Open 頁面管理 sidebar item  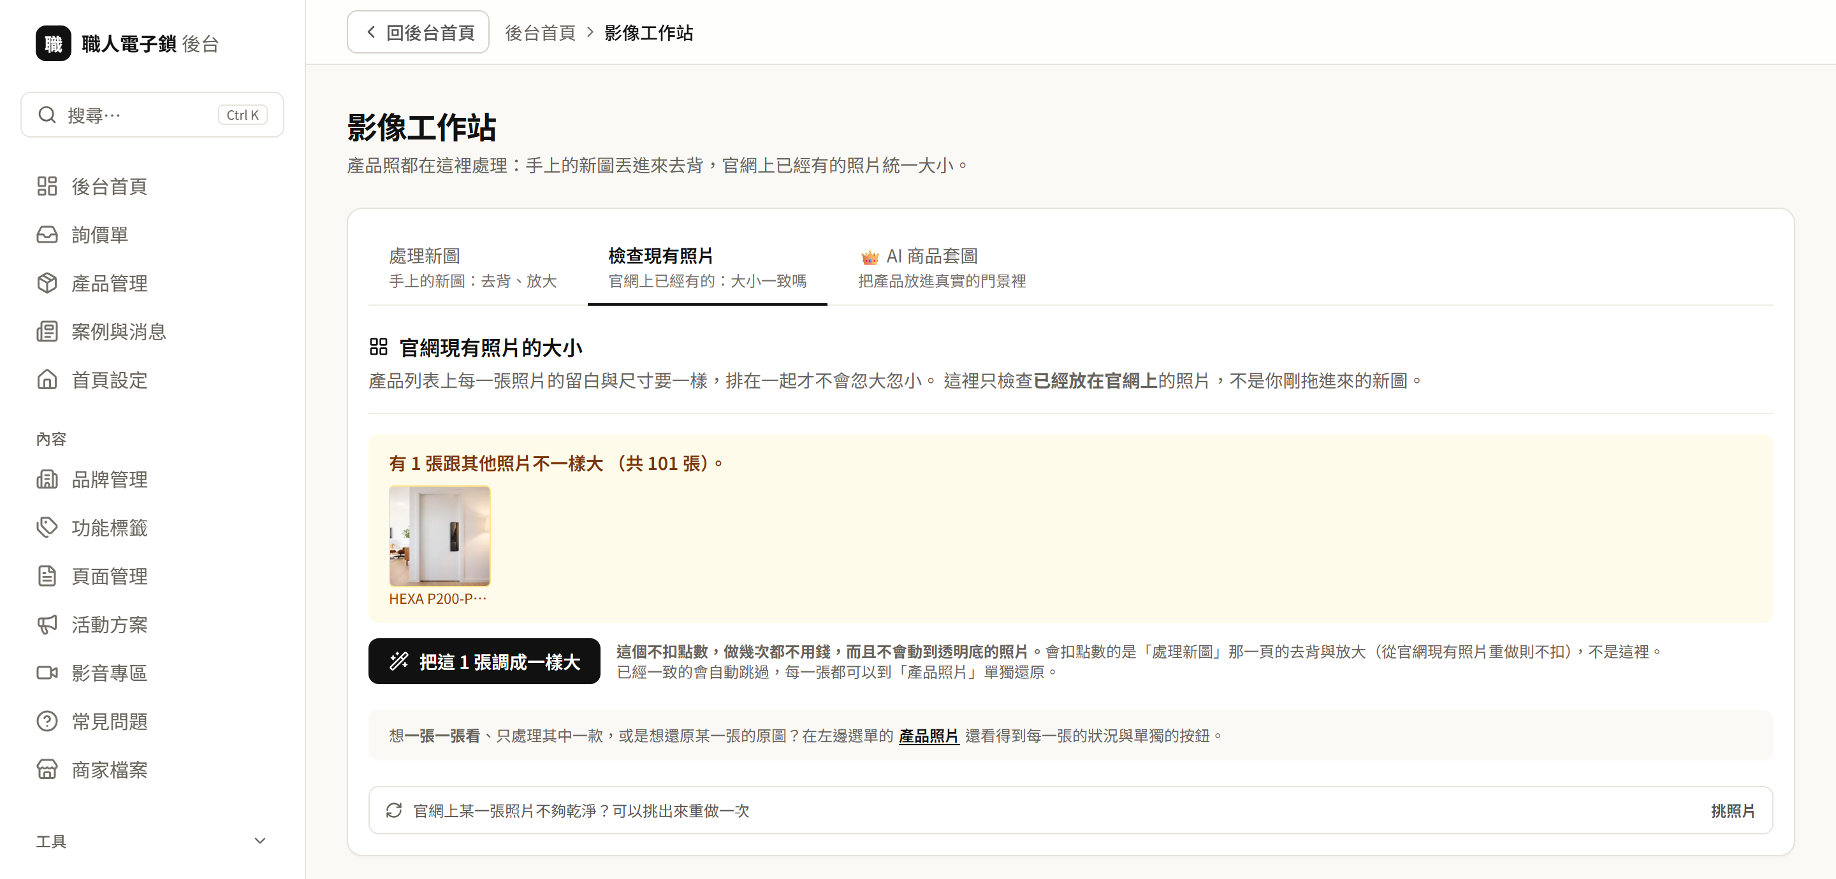pos(152,576)
